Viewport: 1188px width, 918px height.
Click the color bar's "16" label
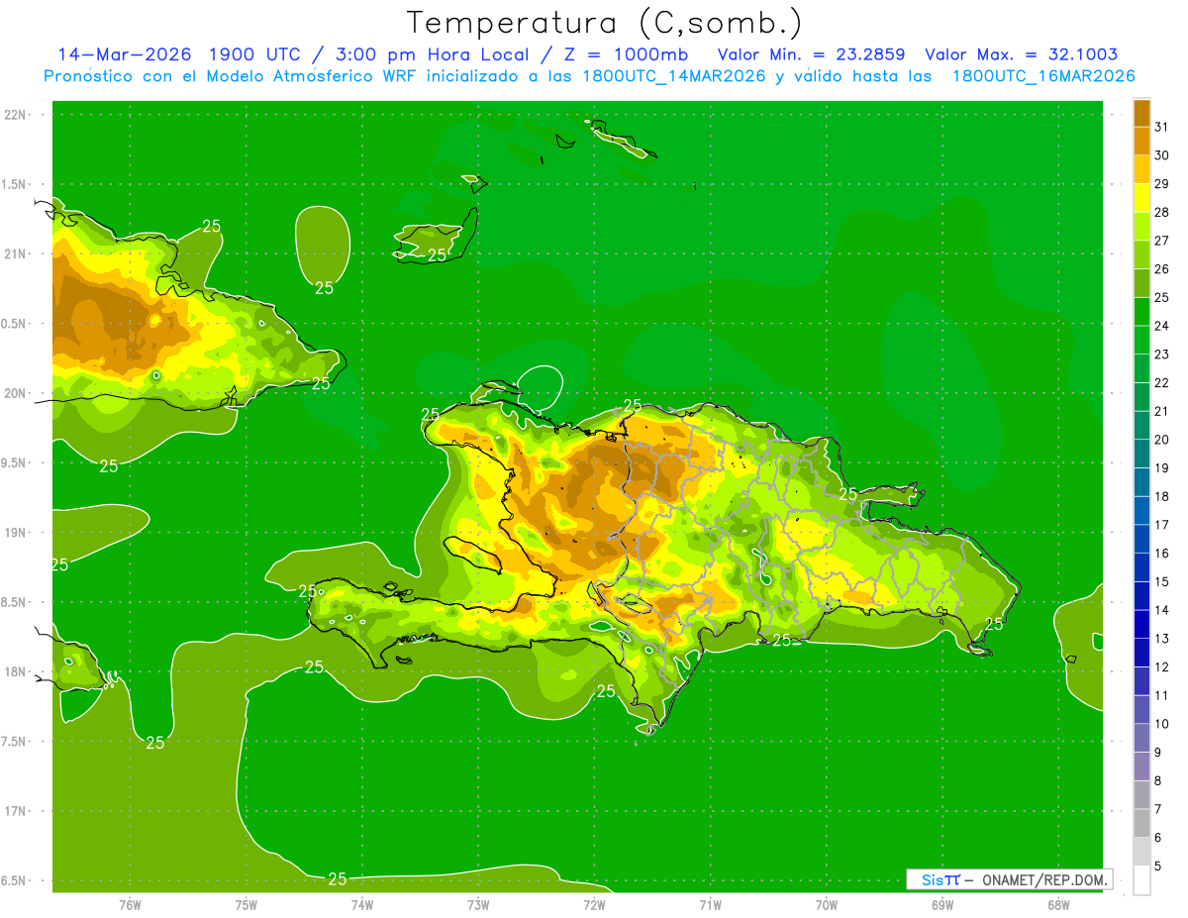pyautogui.click(x=1161, y=554)
